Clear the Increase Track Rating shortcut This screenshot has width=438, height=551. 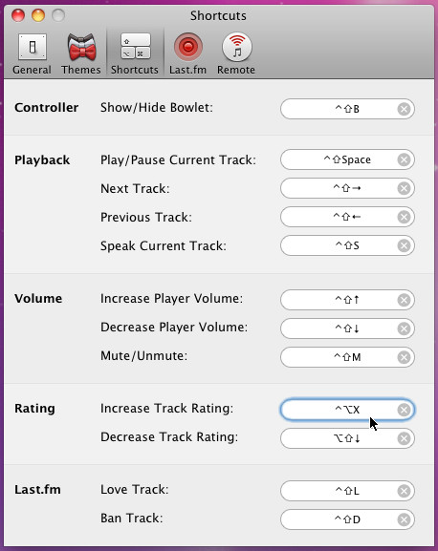click(x=404, y=410)
